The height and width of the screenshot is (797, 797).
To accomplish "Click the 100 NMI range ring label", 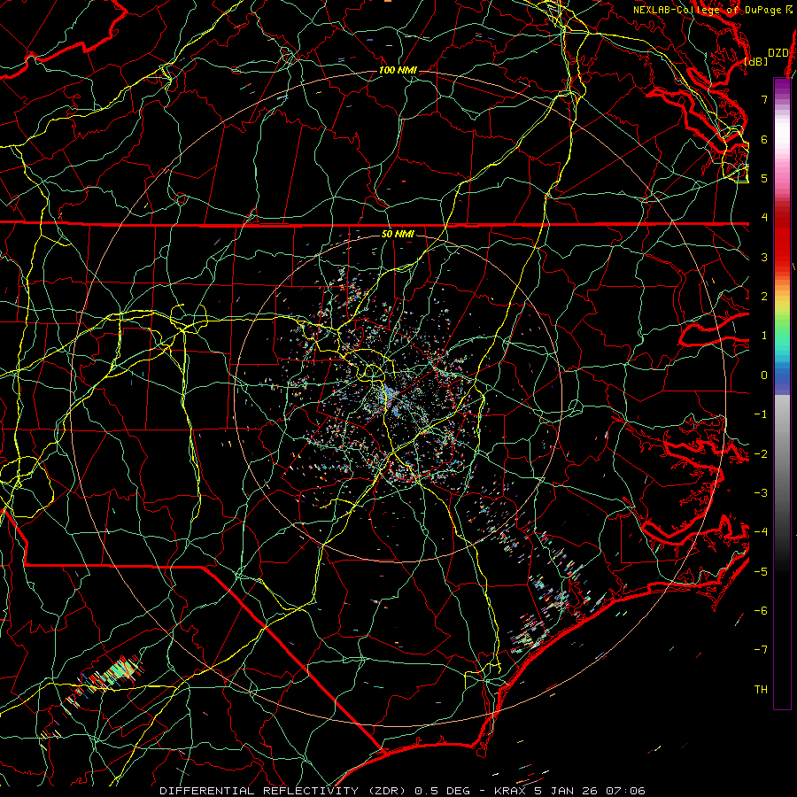I will 398,70.
